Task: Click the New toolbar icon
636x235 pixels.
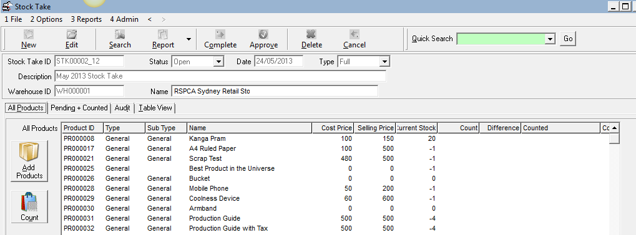Action: pos(28,34)
